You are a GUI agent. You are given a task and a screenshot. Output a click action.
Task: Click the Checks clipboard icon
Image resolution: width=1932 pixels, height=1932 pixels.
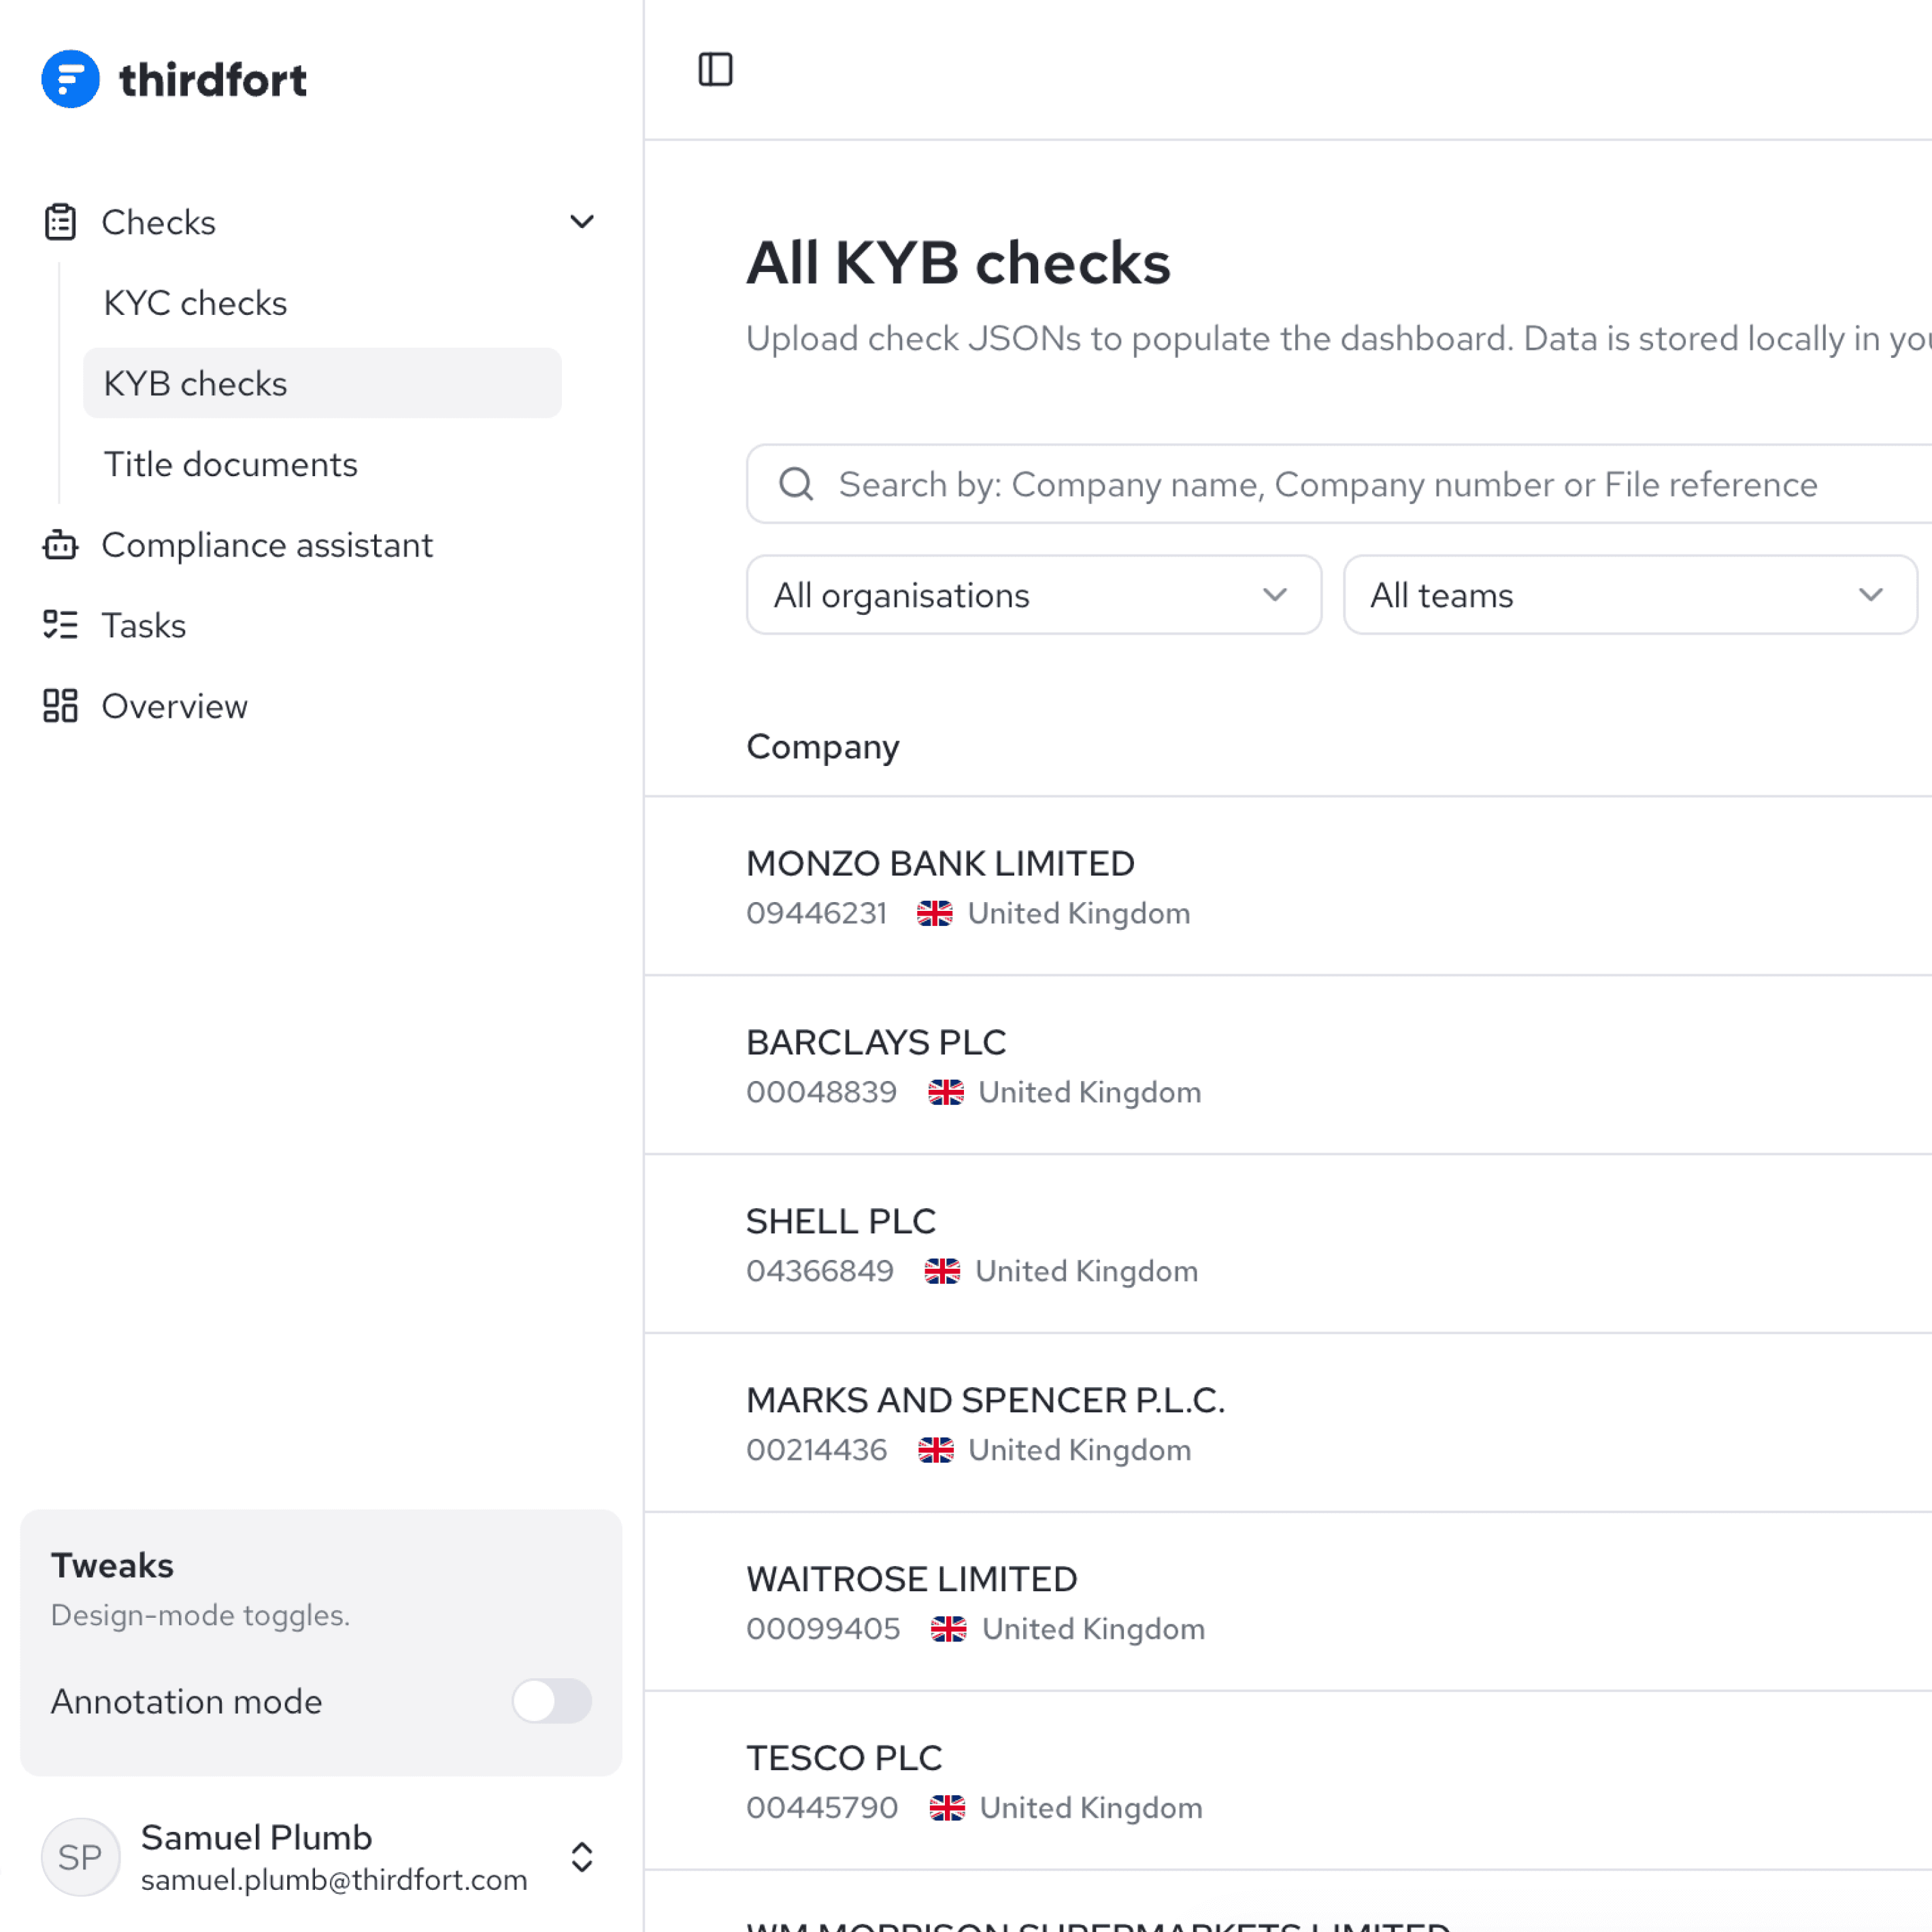coord(60,222)
